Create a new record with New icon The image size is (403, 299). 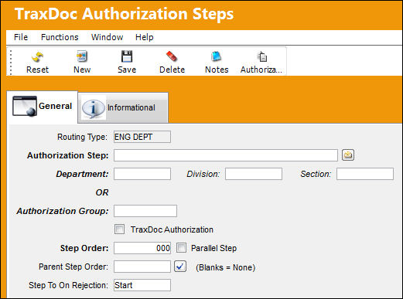pos(82,63)
